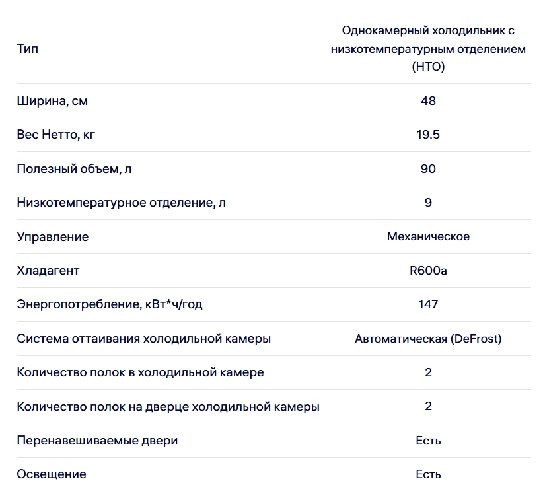Click 'Количество полок на дверце холодильной камеры'
Screen dimensions: 543x496
pyautogui.click(x=168, y=407)
